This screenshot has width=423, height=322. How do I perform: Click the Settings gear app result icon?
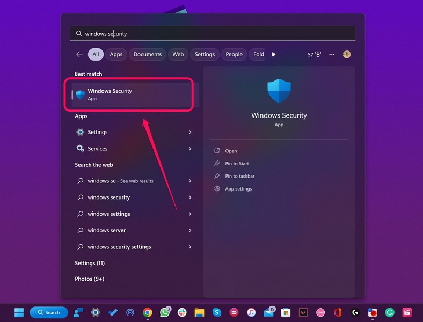(80, 132)
